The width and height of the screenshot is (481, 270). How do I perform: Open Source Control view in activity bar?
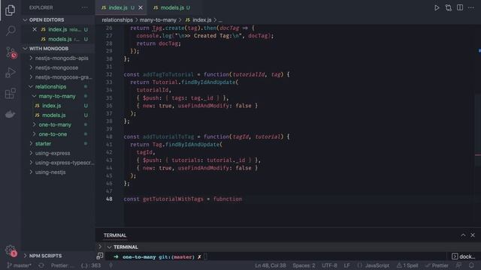11,52
